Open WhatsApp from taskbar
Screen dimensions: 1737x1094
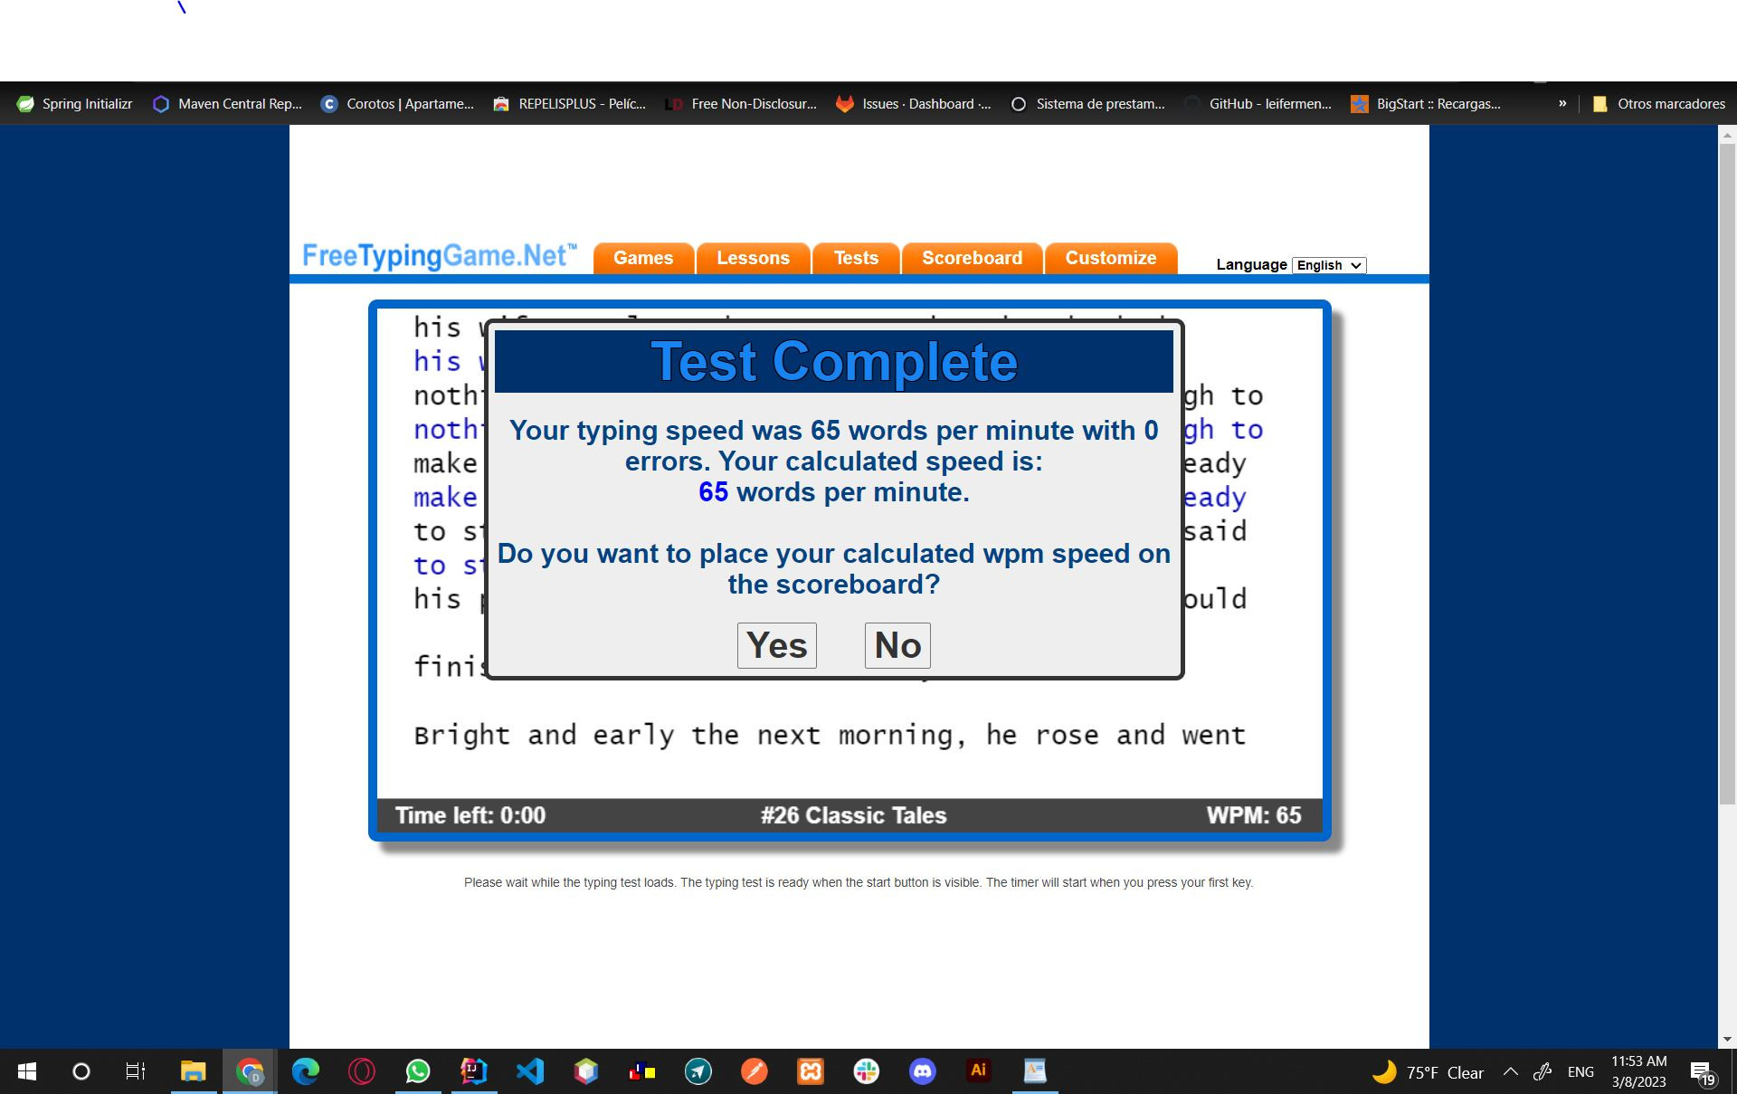coord(417,1071)
